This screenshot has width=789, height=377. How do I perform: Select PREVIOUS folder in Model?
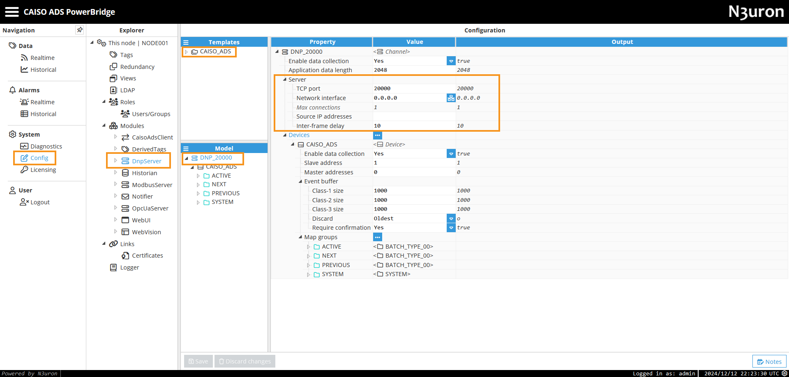[221, 193]
